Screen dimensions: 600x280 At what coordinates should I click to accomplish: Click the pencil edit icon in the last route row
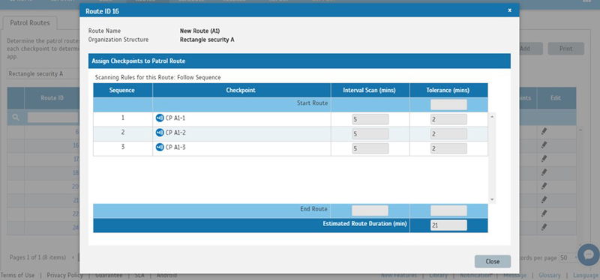click(x=544, y=227)
